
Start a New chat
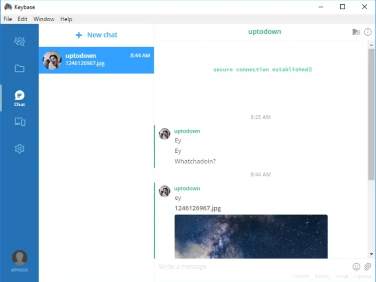pos(96,35)
